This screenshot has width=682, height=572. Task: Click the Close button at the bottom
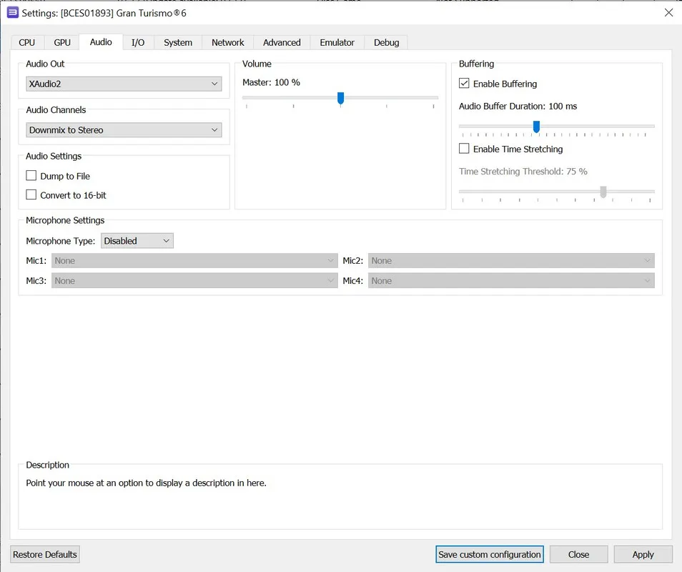pos(578,555)
